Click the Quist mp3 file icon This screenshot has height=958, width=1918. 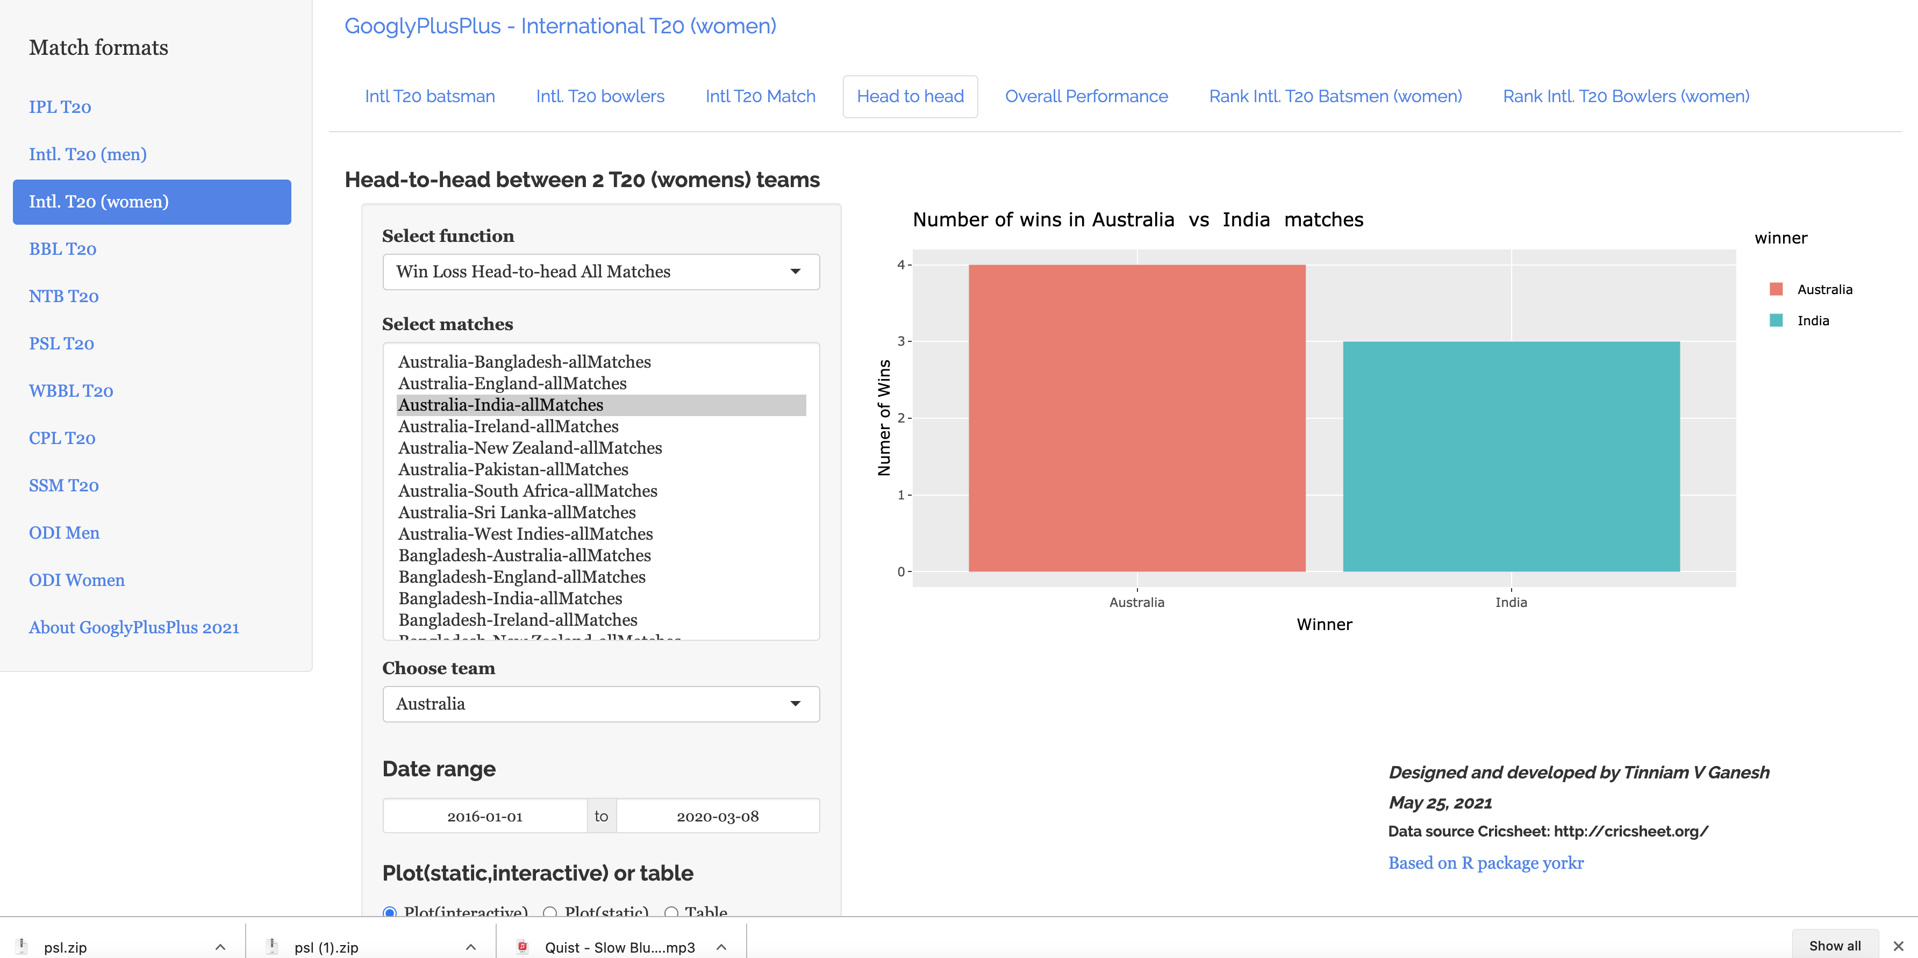pos(523,946)
